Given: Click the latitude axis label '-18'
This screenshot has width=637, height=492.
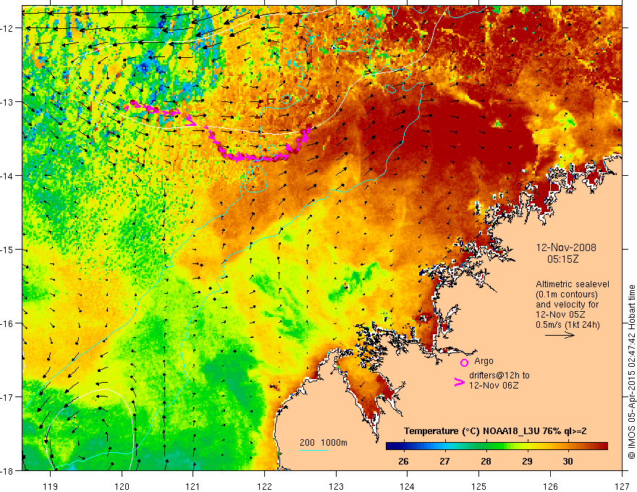Looking at the screenshot, I should click(8, 470).
